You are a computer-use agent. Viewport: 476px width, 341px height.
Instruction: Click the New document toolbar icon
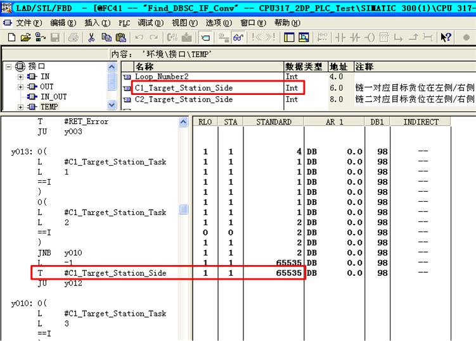pos(11,37)
